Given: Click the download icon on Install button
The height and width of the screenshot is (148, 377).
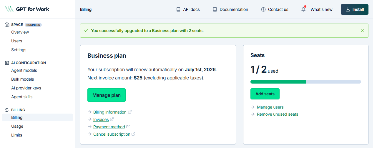Looking at the screenshot, I should pyautogui.click(x=348, y=9).
